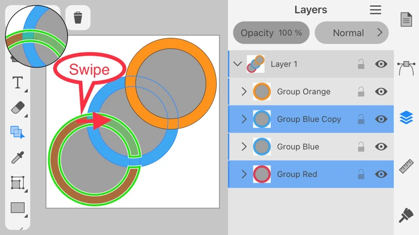Open the path editing panel icon
The height and width of the screenshot is (235, 419).
[406, 67]
